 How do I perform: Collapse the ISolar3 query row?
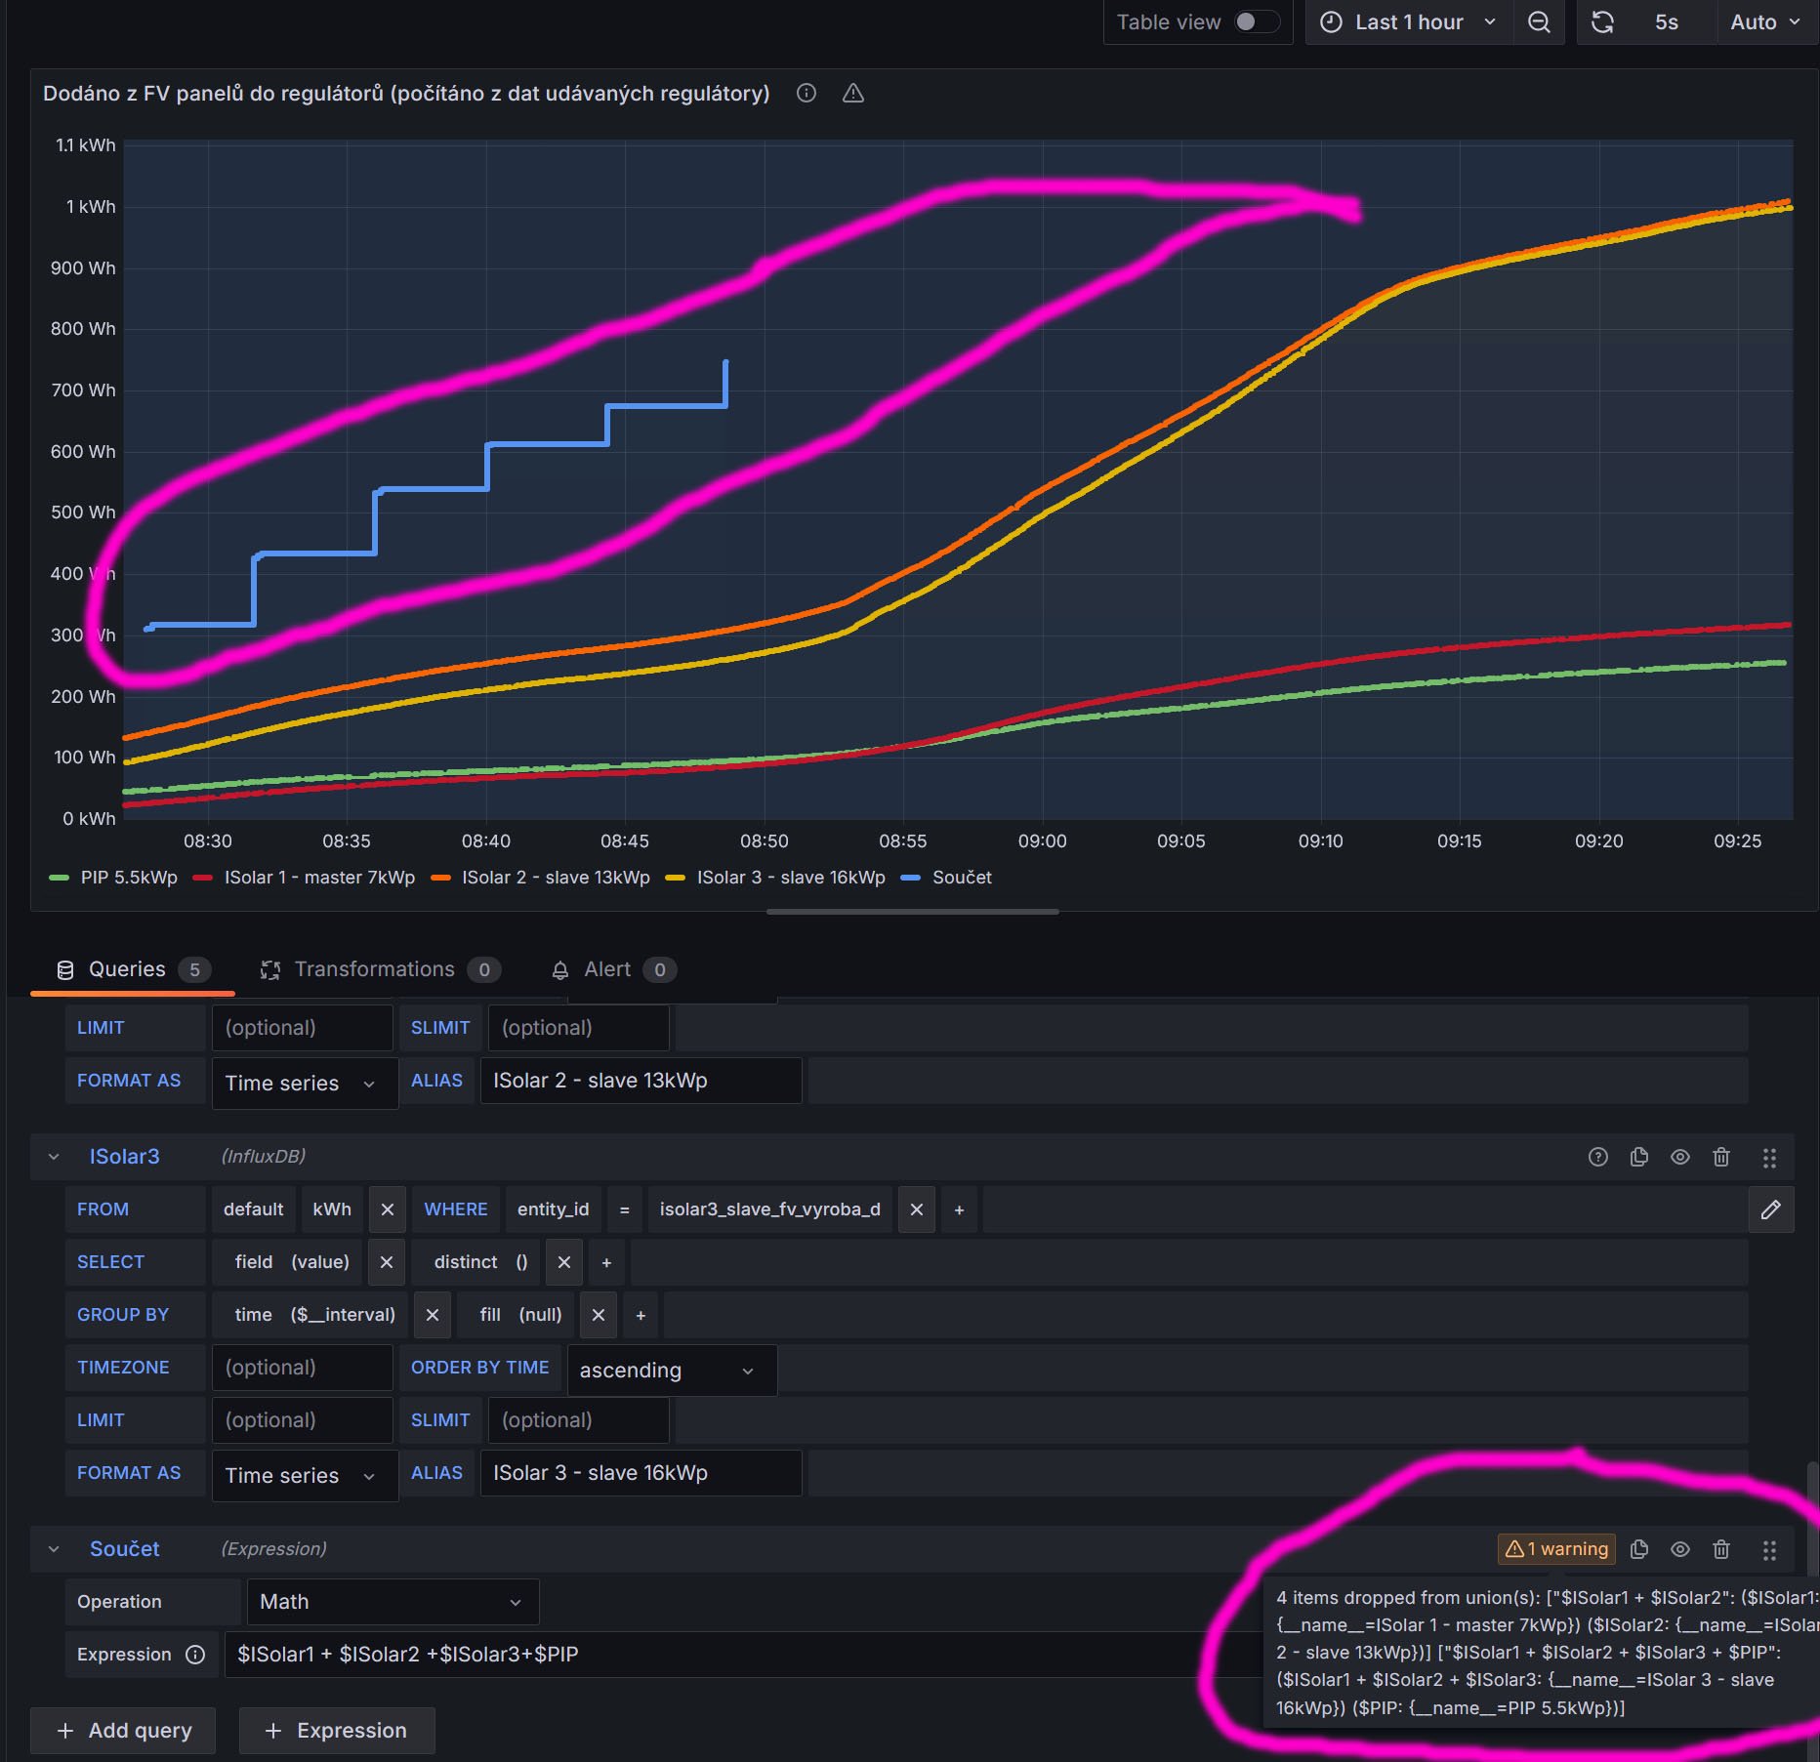coord(54,1157)
